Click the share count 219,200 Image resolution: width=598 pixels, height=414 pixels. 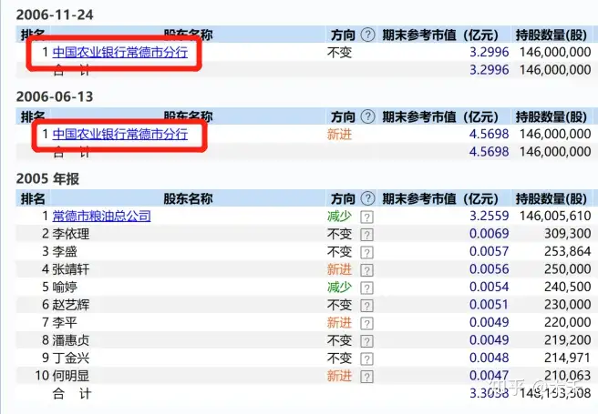(568, 340)
